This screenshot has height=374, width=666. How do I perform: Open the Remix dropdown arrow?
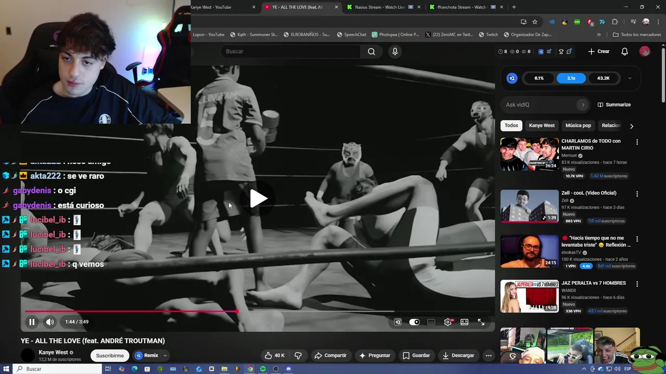tap(165, 356)
